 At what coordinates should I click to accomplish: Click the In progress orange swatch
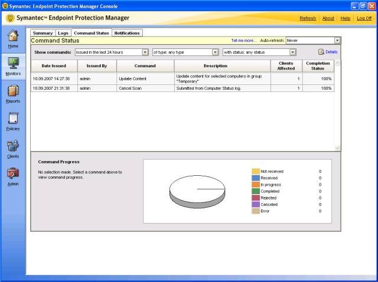pos(256,185)
